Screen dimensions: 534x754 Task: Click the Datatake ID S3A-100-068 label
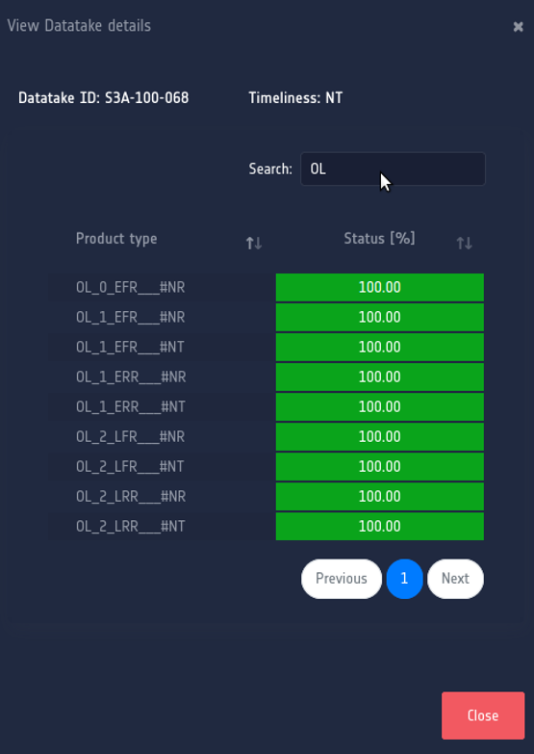(x=103, y=98)
